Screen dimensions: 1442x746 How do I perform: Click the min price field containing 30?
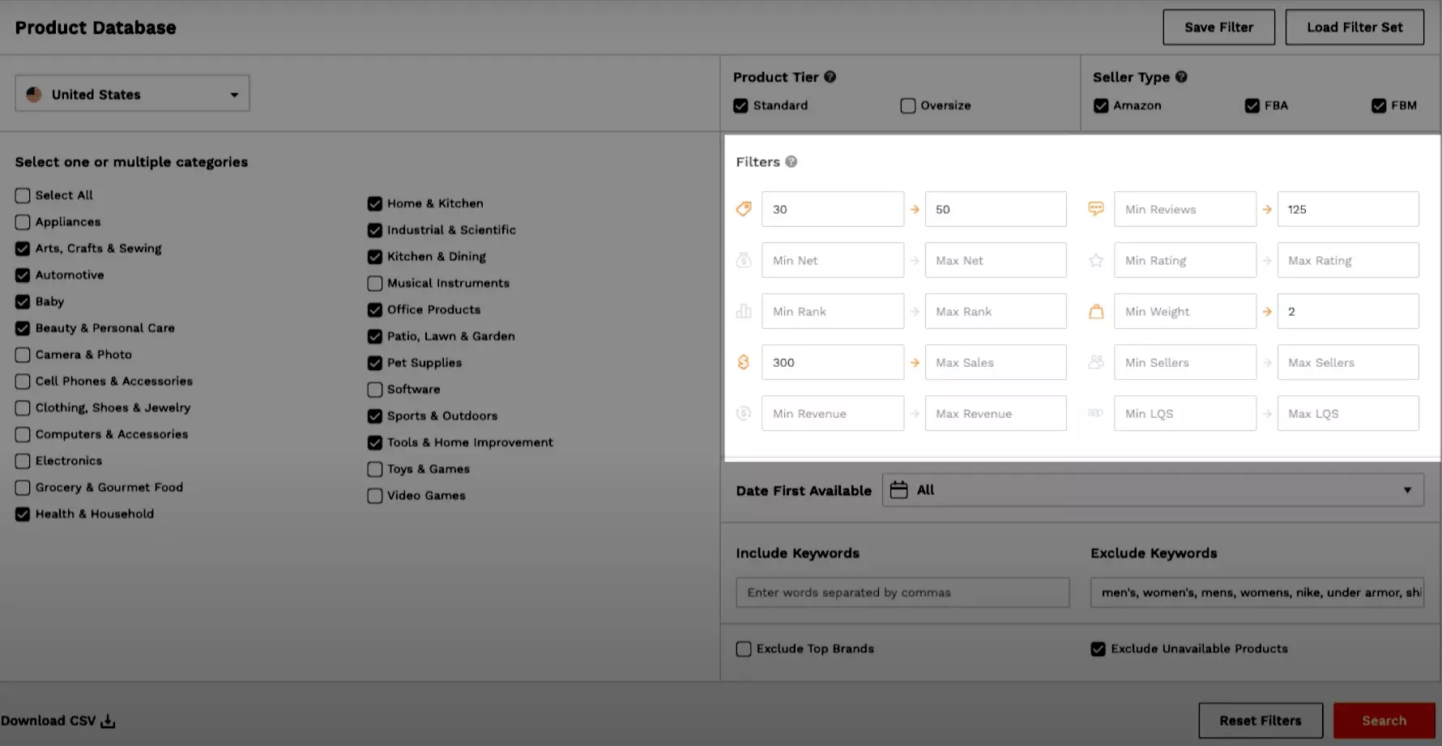[x=833, y=209]
